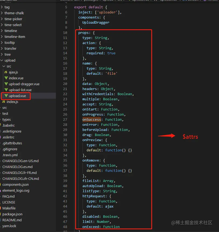Open components.json file
Screen dimensions: 219x232
pos(16,185)
